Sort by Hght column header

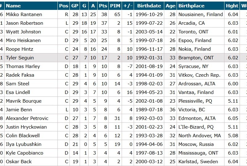[x=232, y=6]
